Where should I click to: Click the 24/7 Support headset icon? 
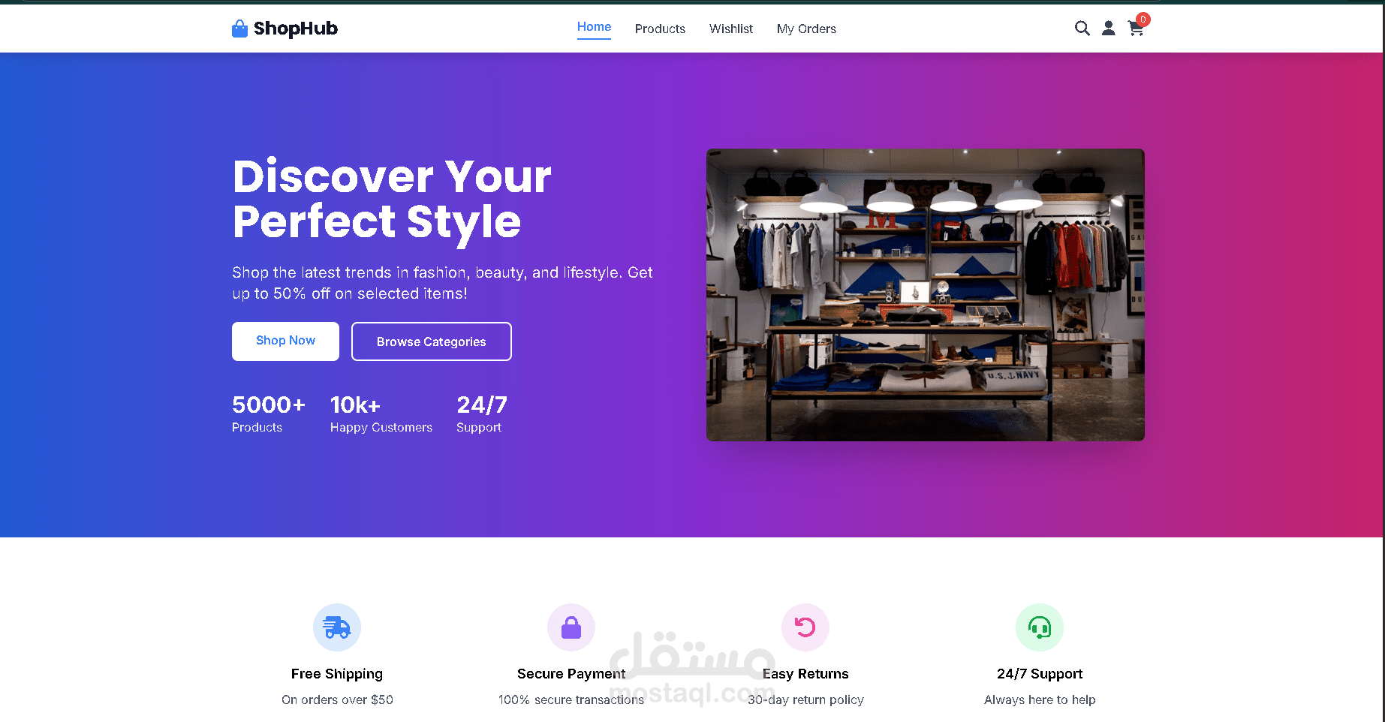click(1040, 627)
